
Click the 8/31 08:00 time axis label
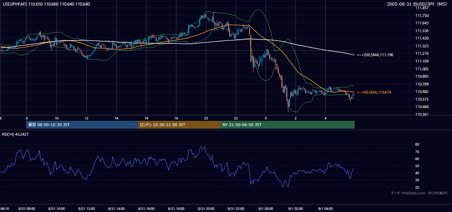pos(27,208)
